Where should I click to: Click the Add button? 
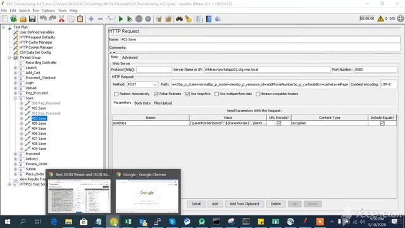[215, 204]
